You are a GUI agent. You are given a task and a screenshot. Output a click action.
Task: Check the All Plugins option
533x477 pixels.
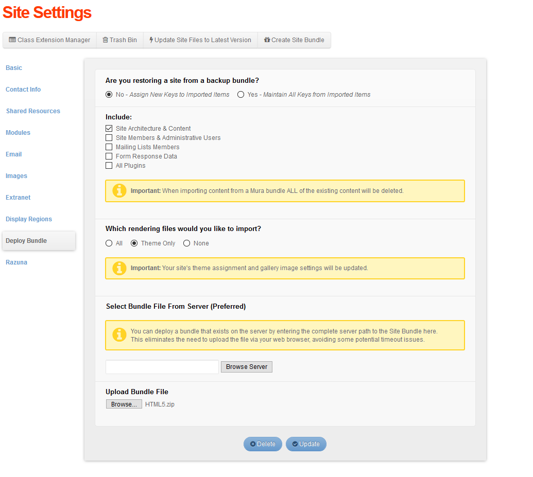[109, 165]
